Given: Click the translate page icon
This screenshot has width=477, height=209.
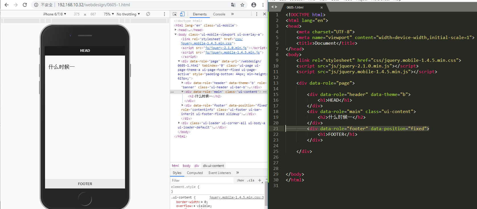Looking at the screenshot, I should point(233,5).
